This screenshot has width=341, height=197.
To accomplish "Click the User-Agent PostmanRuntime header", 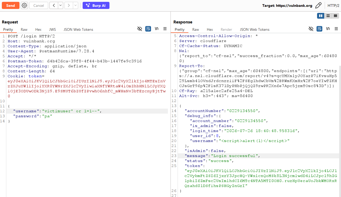I will click(51, 51).
